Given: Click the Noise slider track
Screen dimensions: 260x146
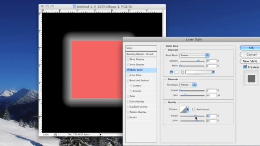Looking at the screenshot, I should 192,66.
